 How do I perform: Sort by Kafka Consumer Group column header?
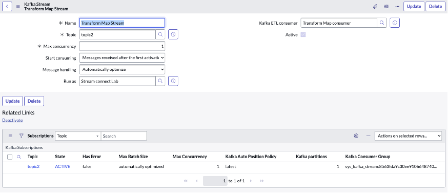(x=368, y=157)
